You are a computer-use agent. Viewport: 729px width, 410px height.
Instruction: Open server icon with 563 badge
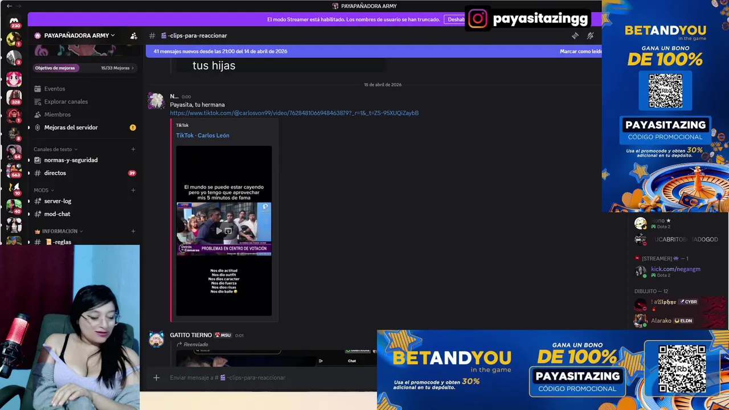14,169
